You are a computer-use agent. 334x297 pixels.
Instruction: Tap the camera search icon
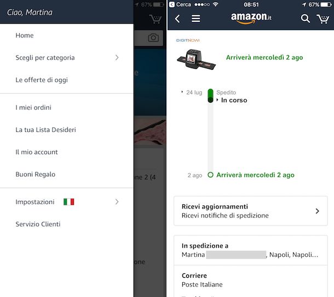coord(153,38)
